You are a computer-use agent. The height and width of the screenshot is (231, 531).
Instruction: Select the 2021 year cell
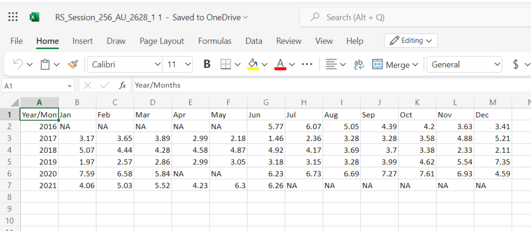[39, 185]
